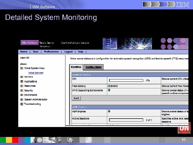Click the 'Administrative Console' header text
The width and height of the screenshot is (193, 145).
[x=75, y=43]
